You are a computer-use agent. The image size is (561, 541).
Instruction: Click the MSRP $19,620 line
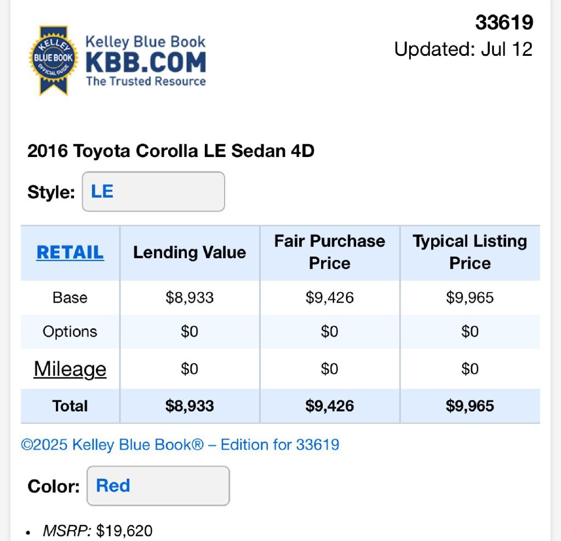click(98, 530)
